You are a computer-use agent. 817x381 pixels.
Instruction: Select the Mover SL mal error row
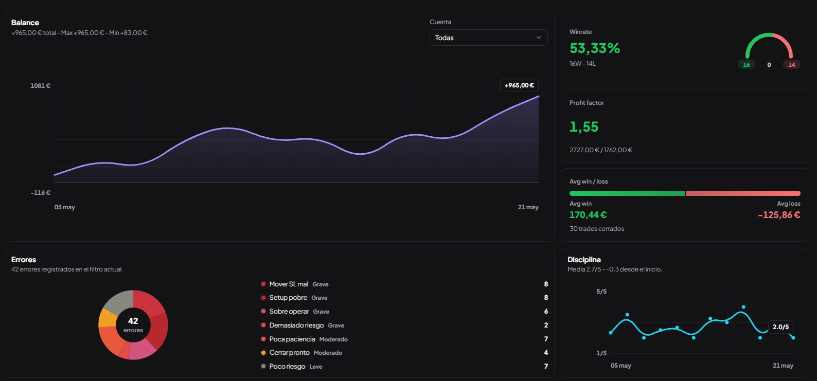pyautogui.click(x=404, y=284)
